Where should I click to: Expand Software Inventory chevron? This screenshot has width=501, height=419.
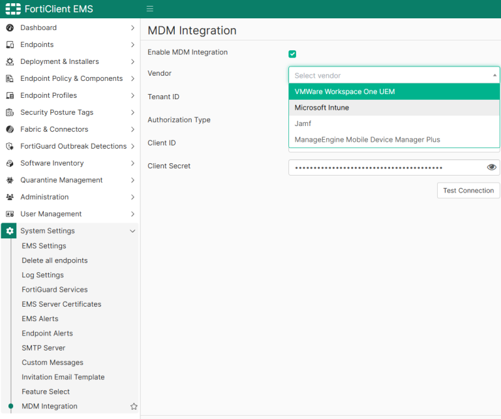(132, 163)
